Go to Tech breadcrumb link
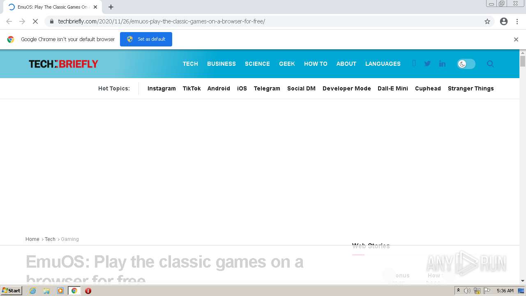 click(50, 239)
